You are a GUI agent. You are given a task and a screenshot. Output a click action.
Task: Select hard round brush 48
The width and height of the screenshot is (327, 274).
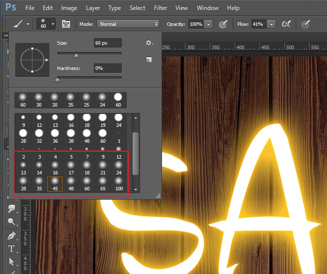pyautogui.click(x=87, y=137)
